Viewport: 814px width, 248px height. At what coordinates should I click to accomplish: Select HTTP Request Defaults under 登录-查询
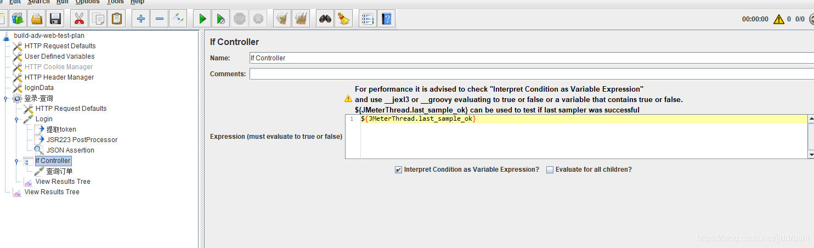tap(71, 109)
